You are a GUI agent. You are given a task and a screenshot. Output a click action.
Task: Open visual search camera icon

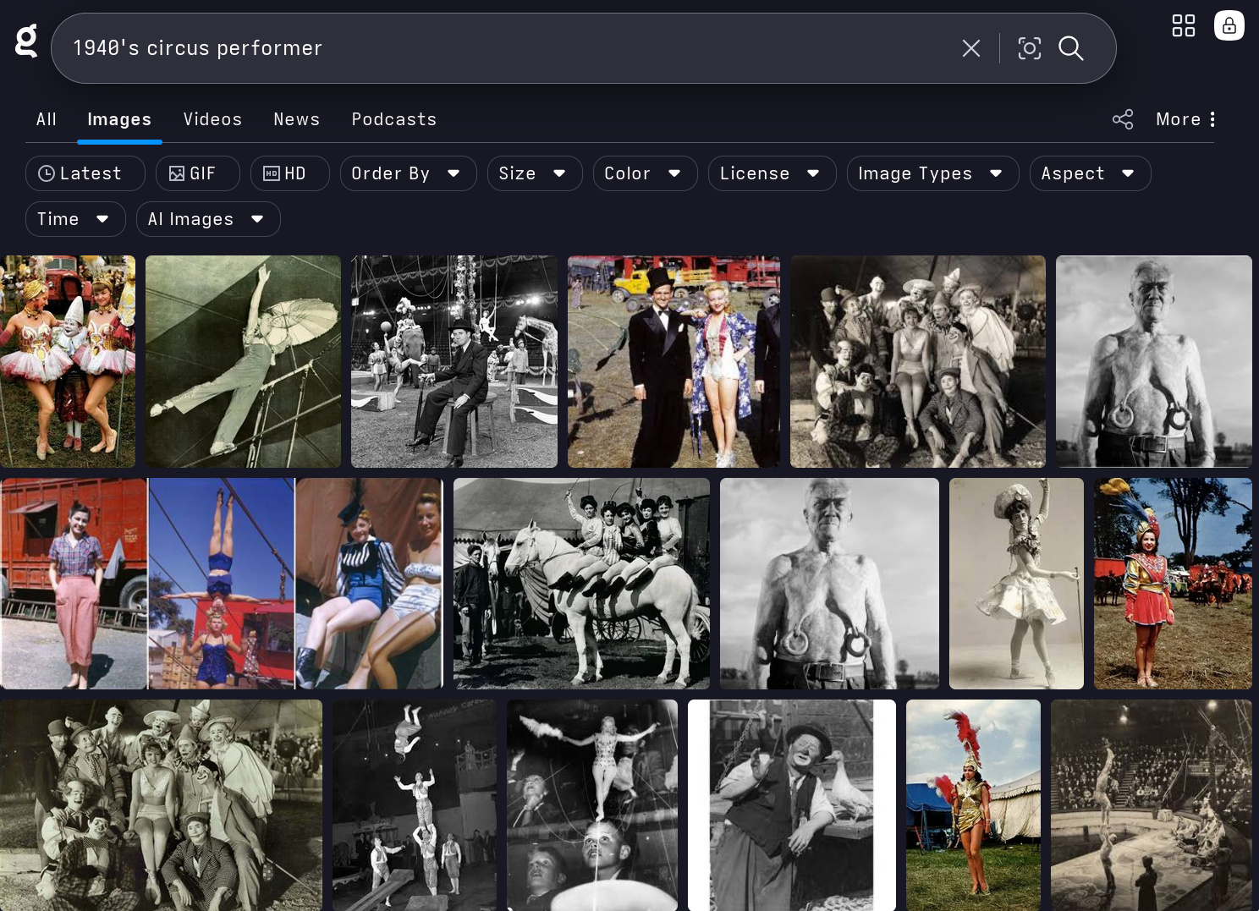pyautogui.click(x=1029, y=48)
